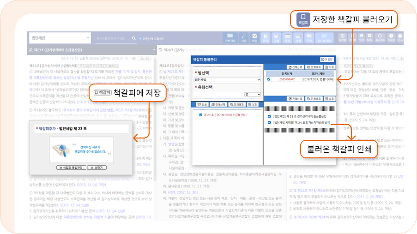Screen dimensions: 417x234
Task: Open the 연도별 법전 toolbar icon
Action: click(324, 38)
